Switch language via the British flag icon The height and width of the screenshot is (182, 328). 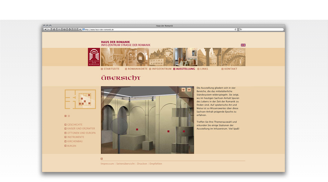pyautogui.click(x=243, y=45)
